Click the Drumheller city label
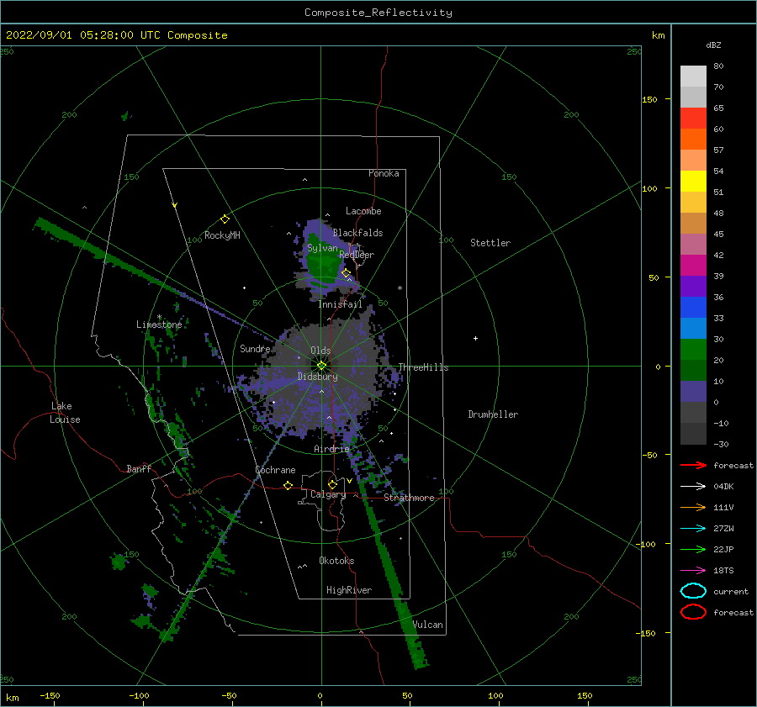This screenshot has height=707, width=757. (493, 414)
